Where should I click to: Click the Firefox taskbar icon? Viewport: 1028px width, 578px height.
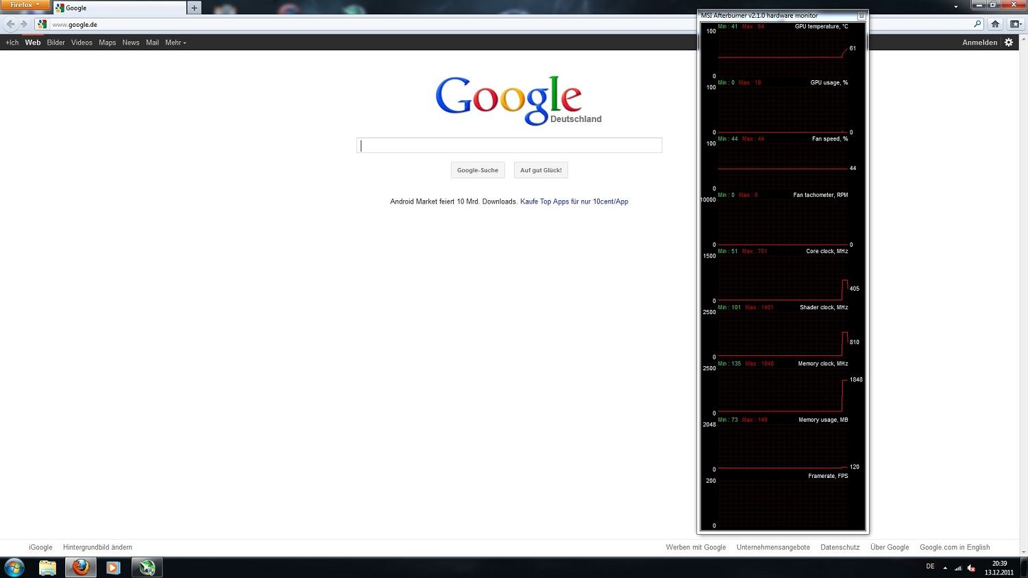coord(81,568)
